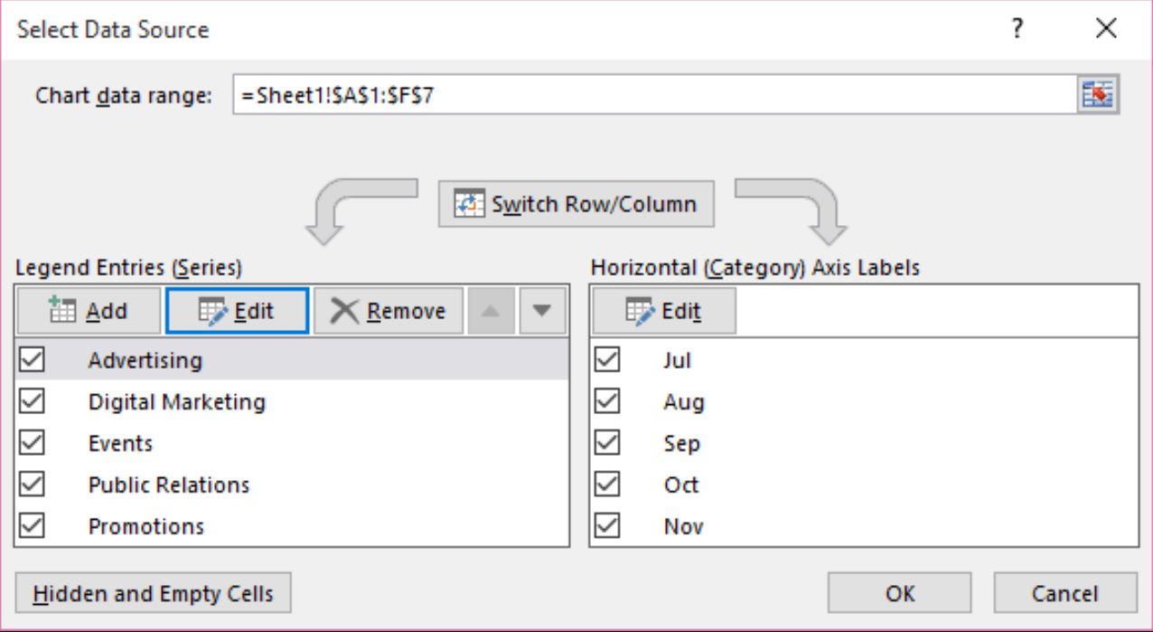Uncheck the Advertising series checkbox

[32, 360]
